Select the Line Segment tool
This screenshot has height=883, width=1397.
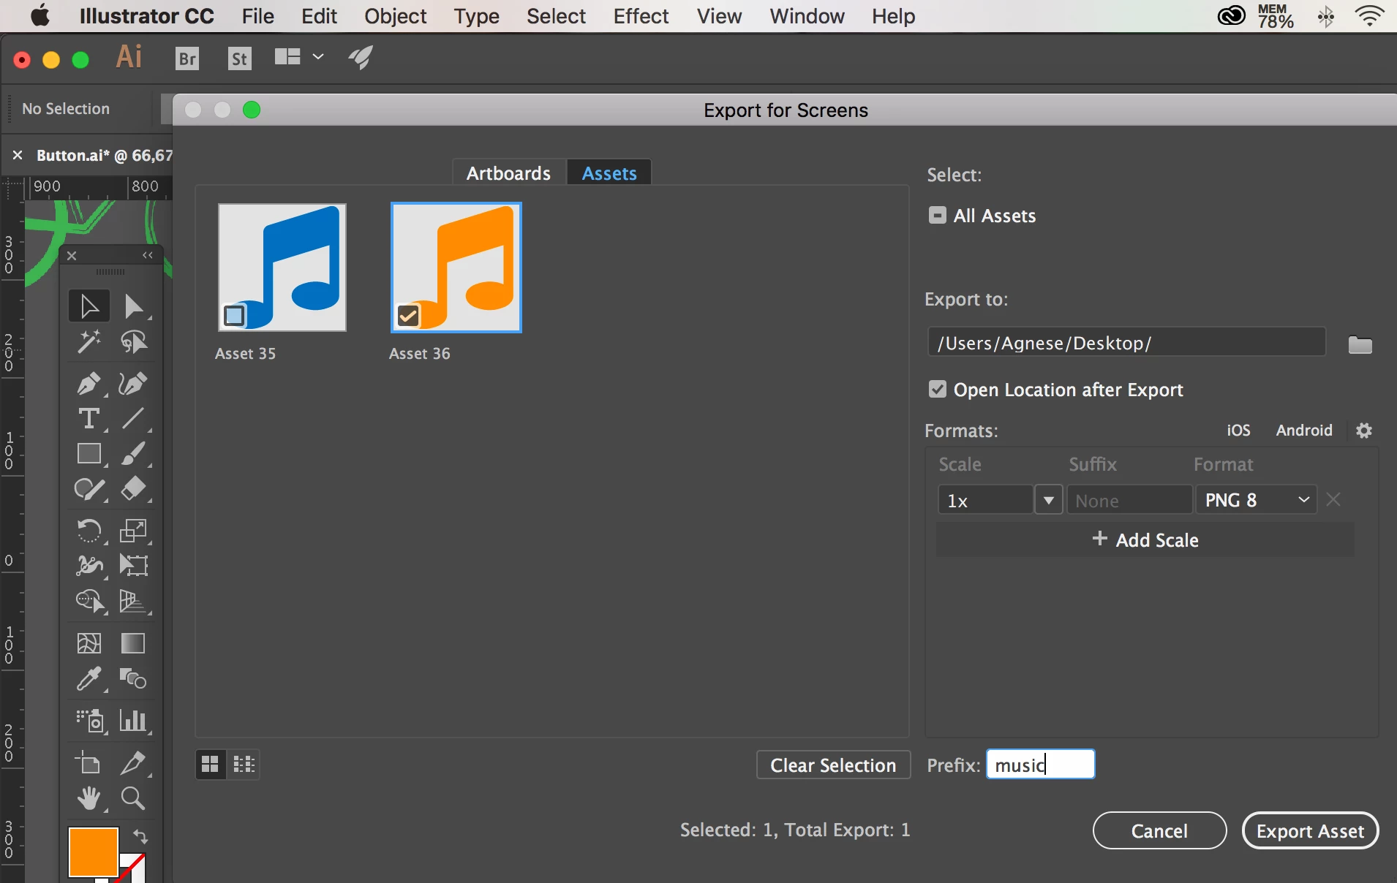[134, 419]
